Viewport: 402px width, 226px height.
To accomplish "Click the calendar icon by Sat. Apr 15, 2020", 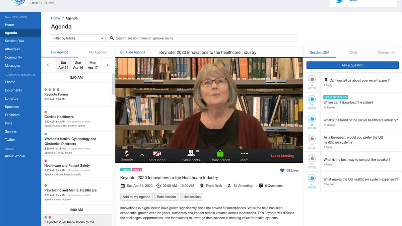I will (x=123, y=186).
